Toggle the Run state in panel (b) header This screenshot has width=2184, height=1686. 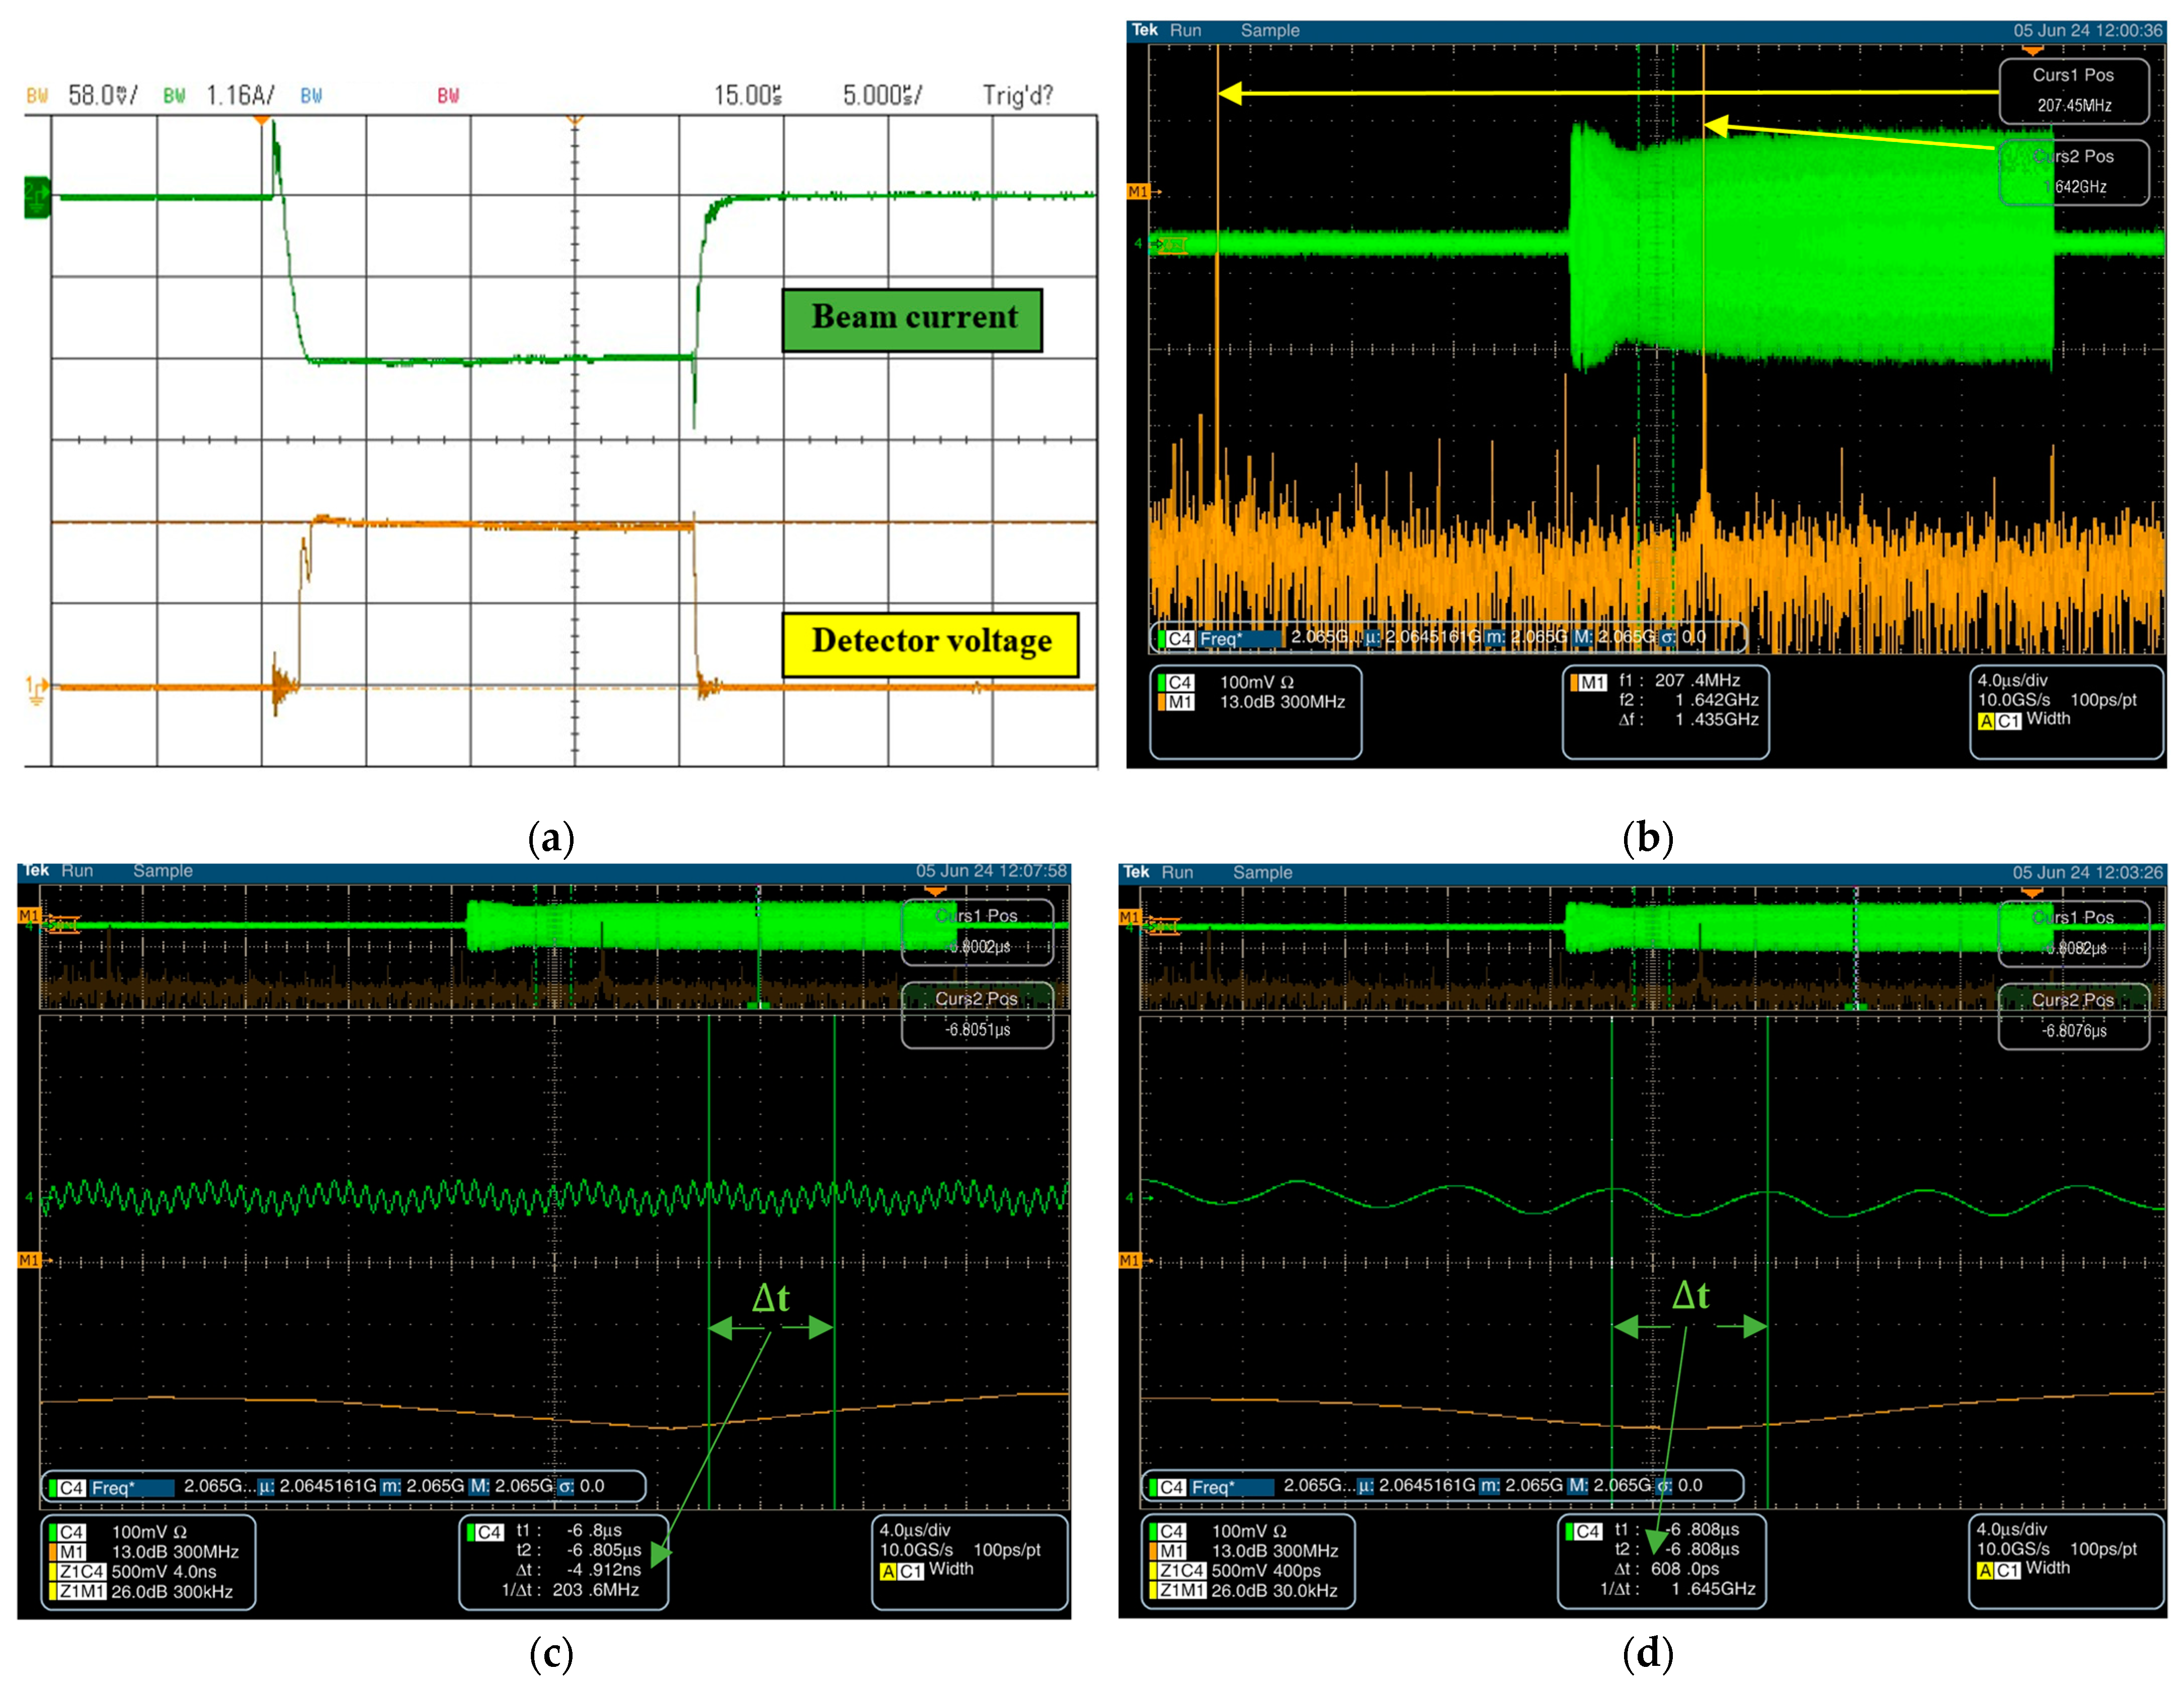coord(1185,30)
